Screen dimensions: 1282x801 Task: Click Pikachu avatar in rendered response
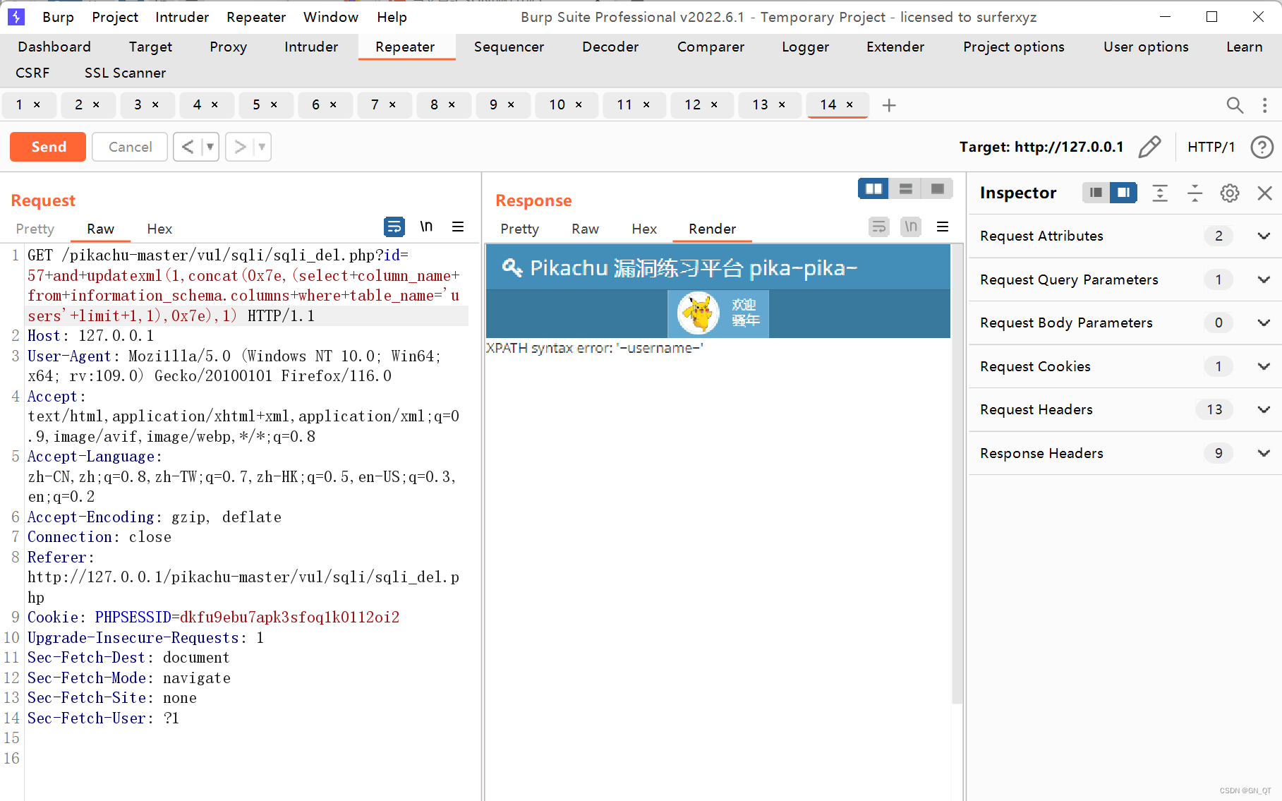point(699,313)
